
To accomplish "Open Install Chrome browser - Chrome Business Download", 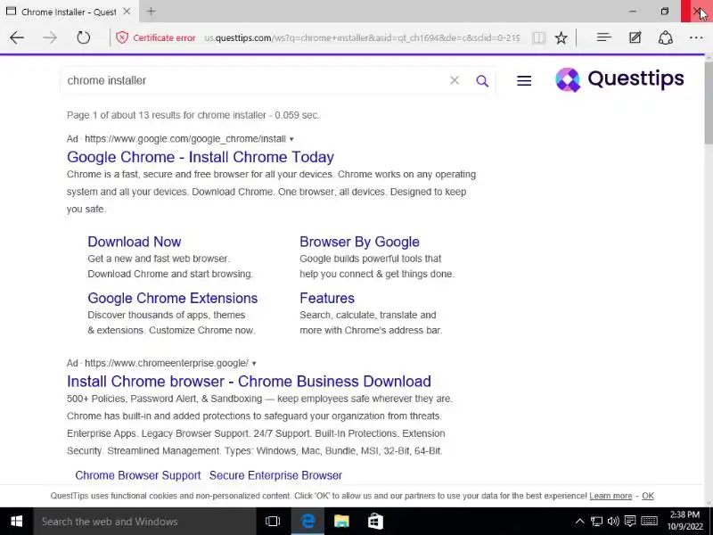I will tap(249, 382).
